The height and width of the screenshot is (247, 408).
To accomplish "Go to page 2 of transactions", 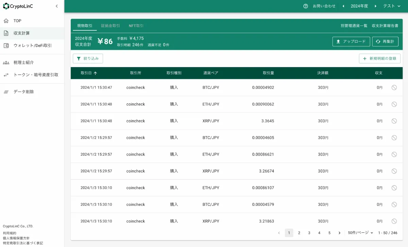I will pos(299,233).
